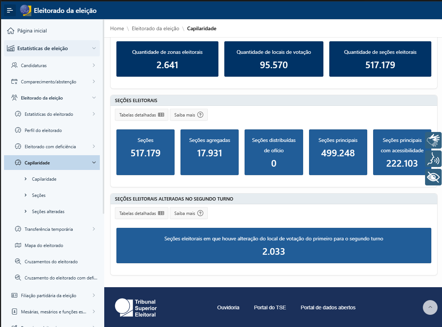This screenshot has width=442, height=327.
Task: Click the Cruzamentos do eleitorado search icon
Action: [18, 261]
